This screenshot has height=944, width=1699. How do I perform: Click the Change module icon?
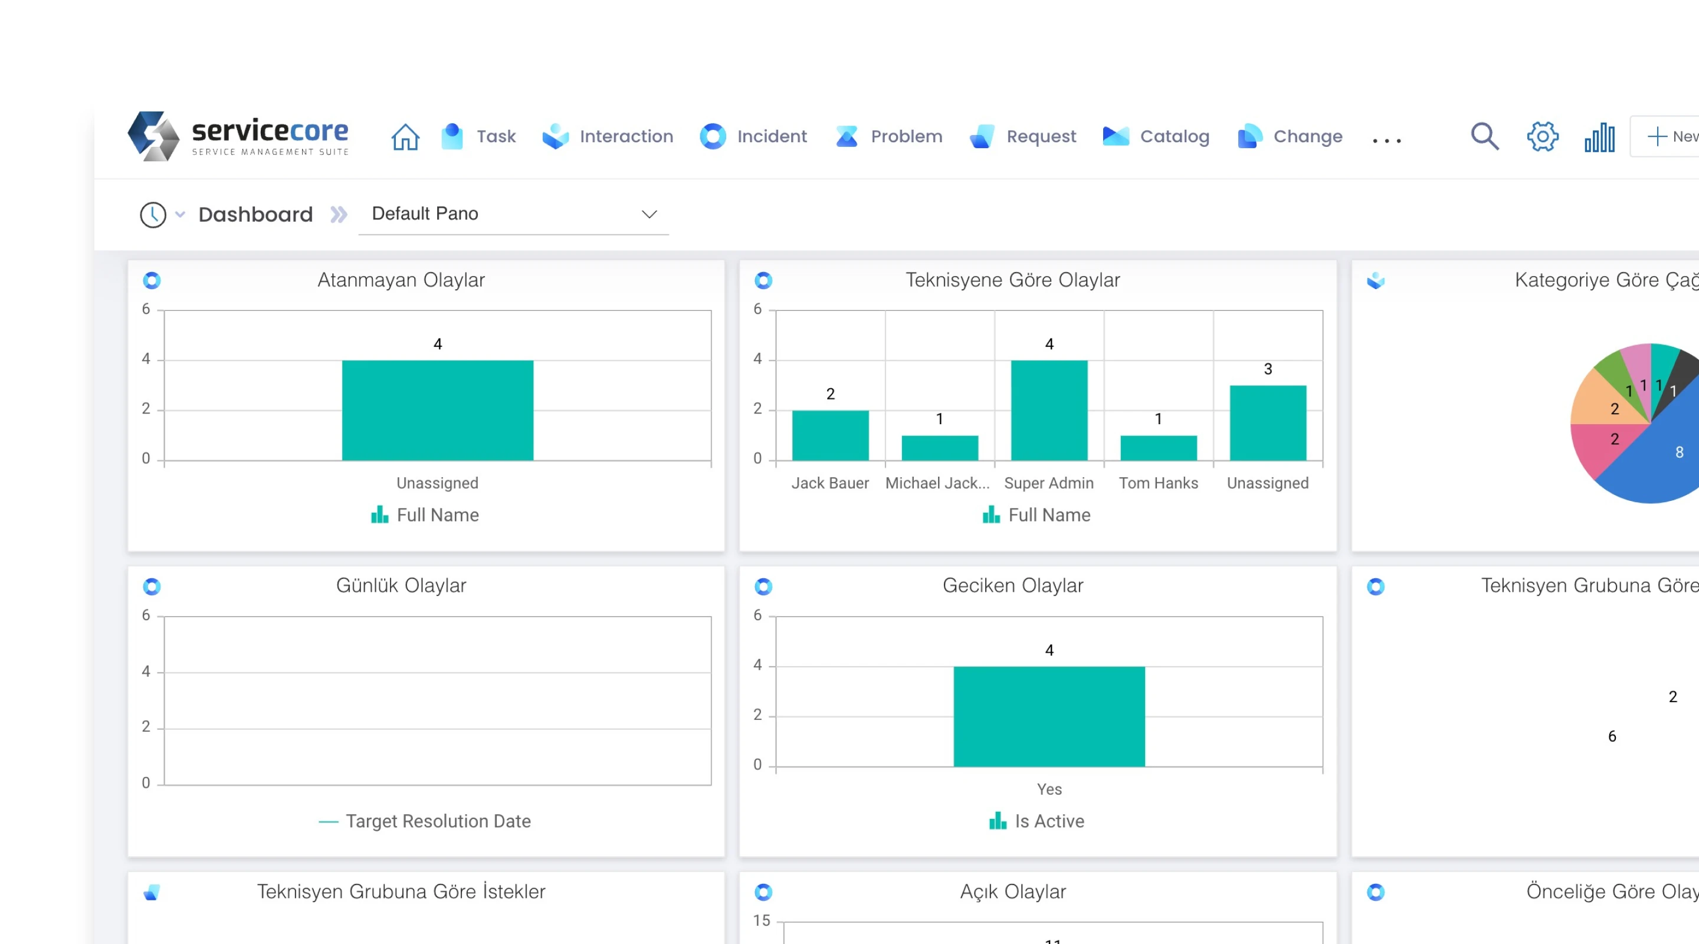[x=1250, y=136]
